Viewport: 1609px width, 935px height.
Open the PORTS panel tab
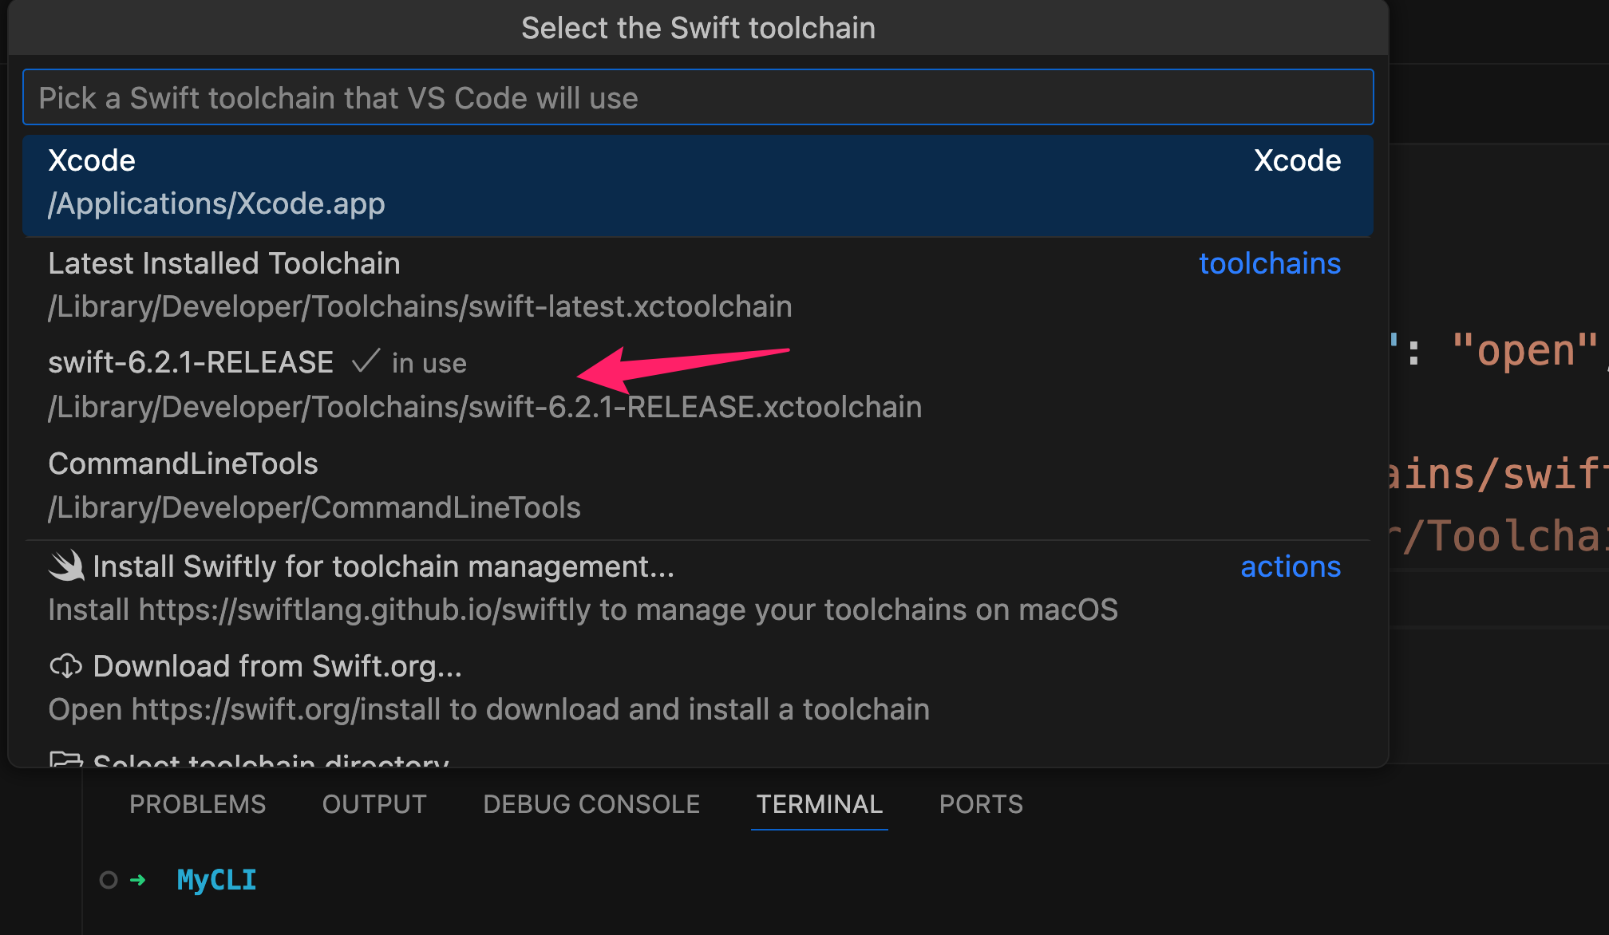pos(981,804)
